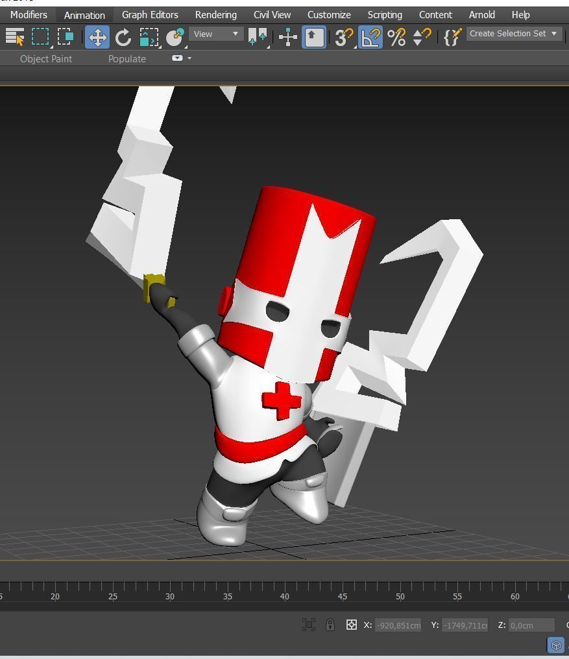Choose the Rectangular Selection Region tool
The image size is (569, 659).
[40, 36]
